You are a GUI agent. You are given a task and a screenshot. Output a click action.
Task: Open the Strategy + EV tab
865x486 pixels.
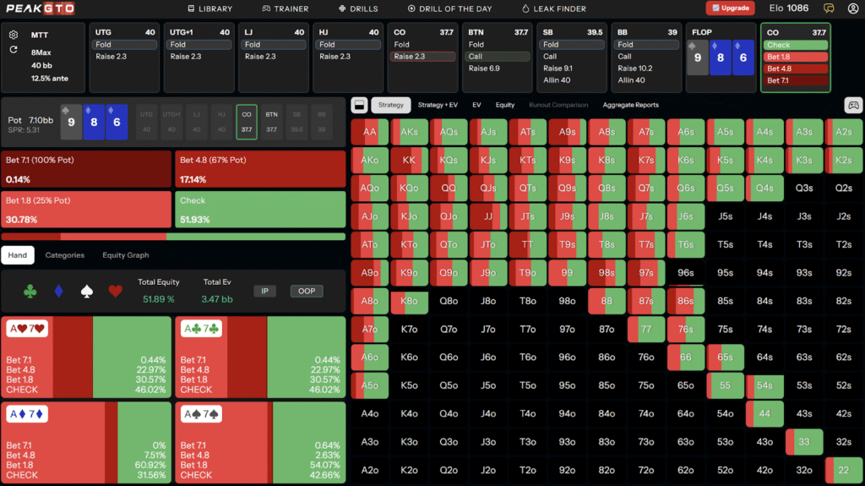click(438, 105)
